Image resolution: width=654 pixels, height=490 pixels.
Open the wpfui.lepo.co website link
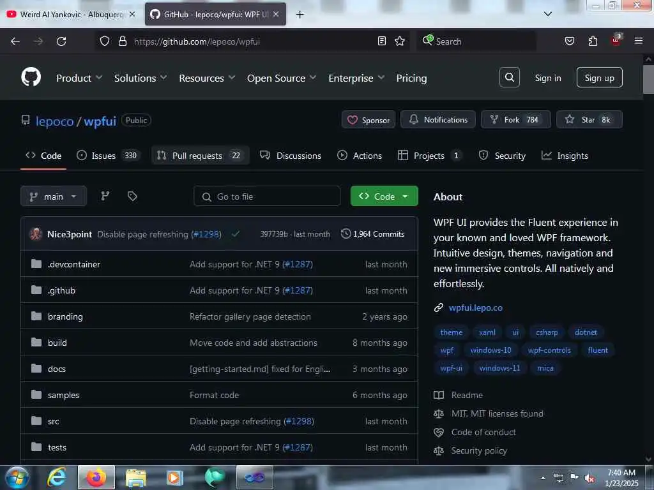[x=475, y=308]
